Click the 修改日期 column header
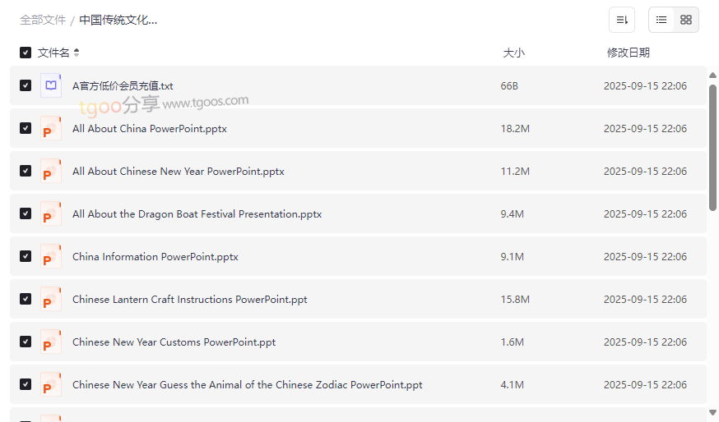Viewport: 719px width, 422px height. pyautogui.click(x=628, y=53)
